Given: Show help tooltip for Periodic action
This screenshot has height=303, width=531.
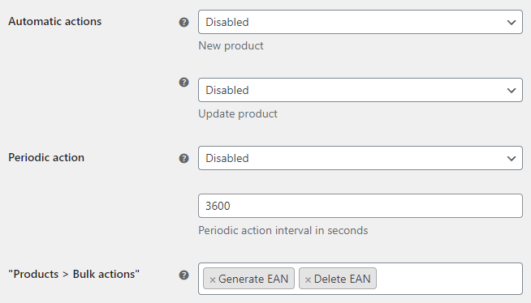Looking at the screenshot, I should 183,159.
